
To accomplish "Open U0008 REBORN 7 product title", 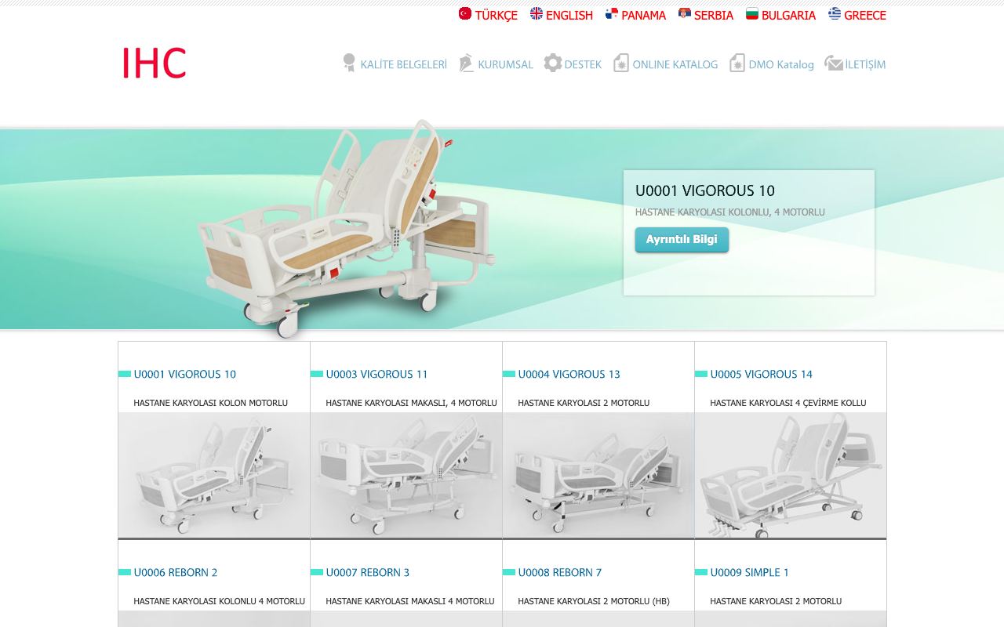I will 560,573.
